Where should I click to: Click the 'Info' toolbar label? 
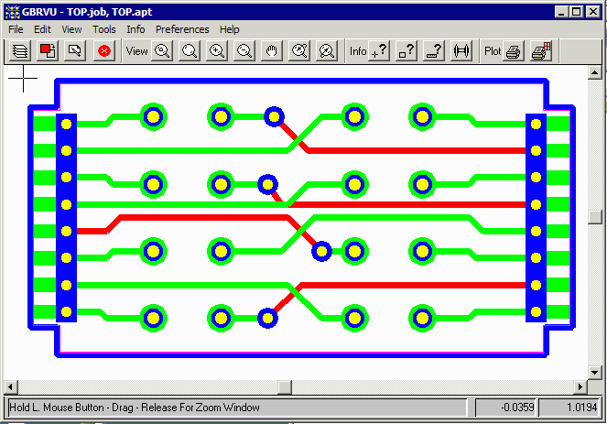[358, 51]
